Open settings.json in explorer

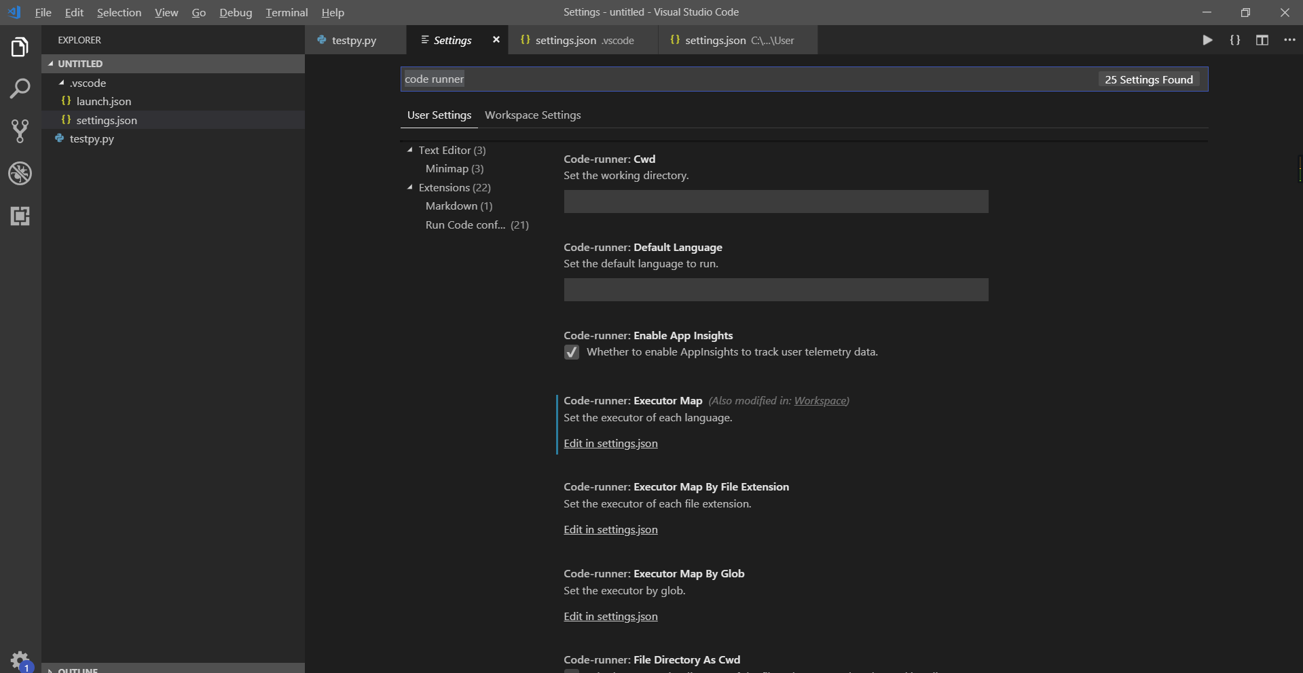(x=173, y=120)
